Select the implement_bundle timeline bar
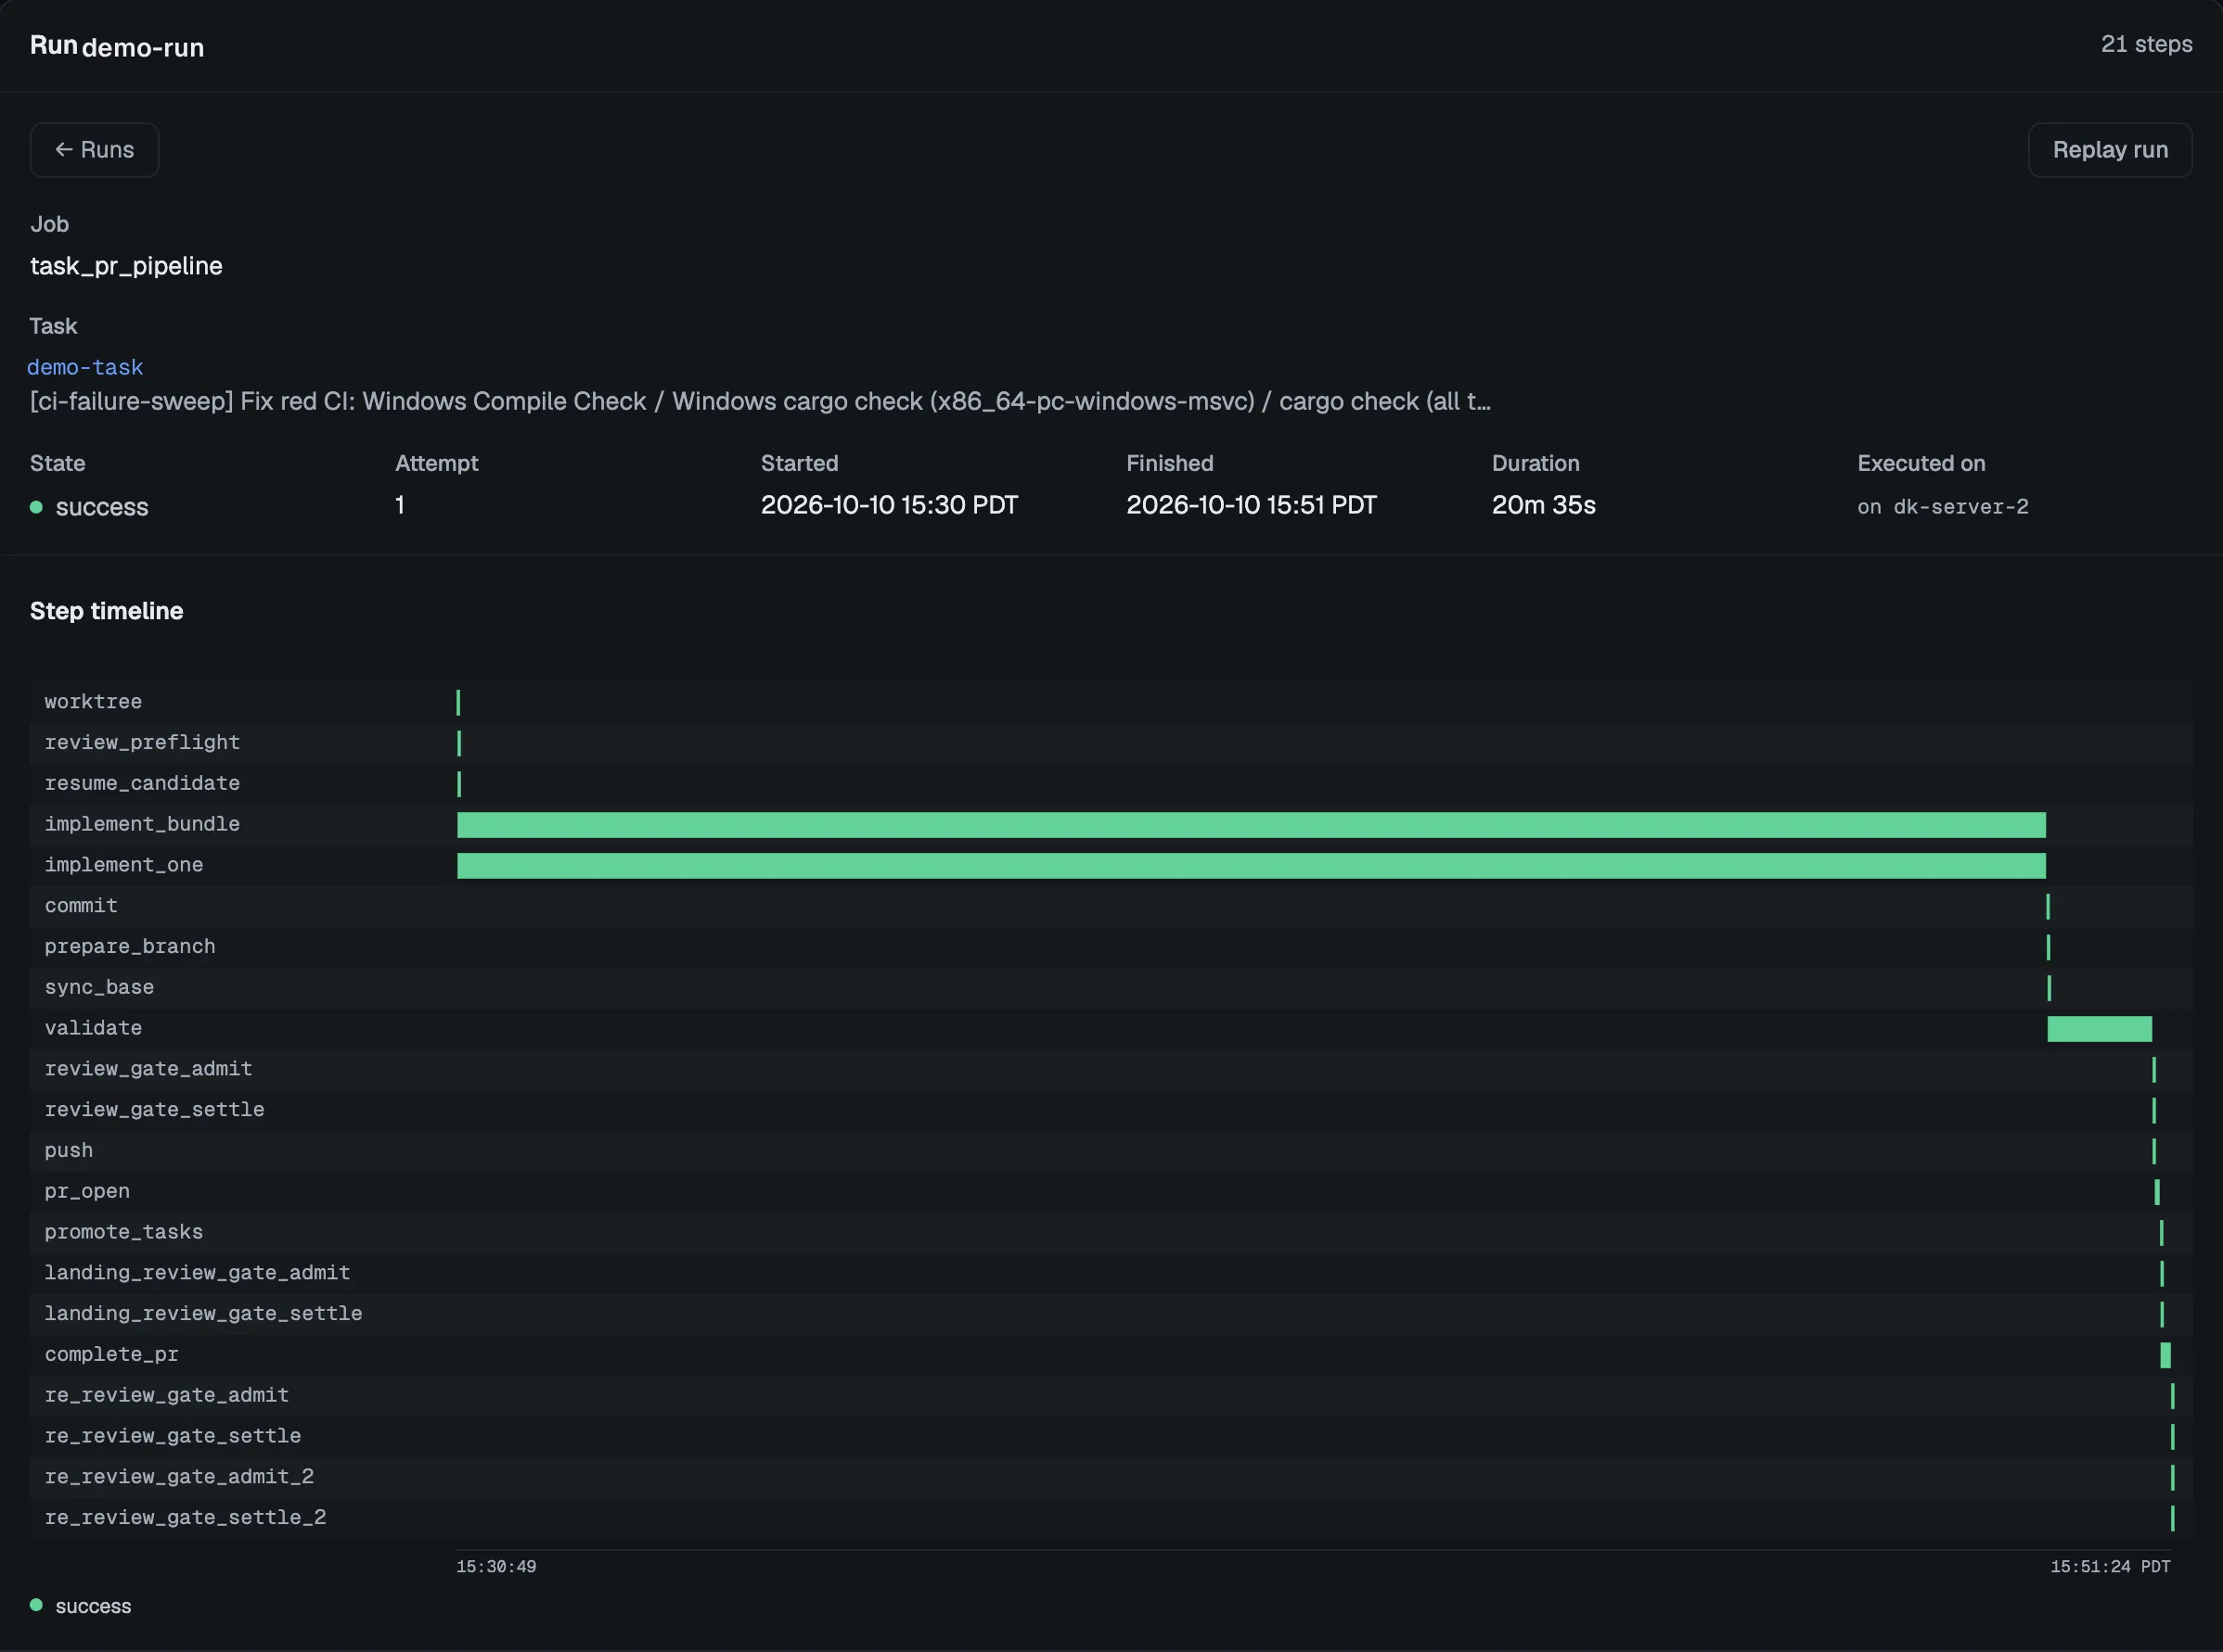Screen dimensions: 2223x1652 pyautogui.click(x=1251, y=825)
